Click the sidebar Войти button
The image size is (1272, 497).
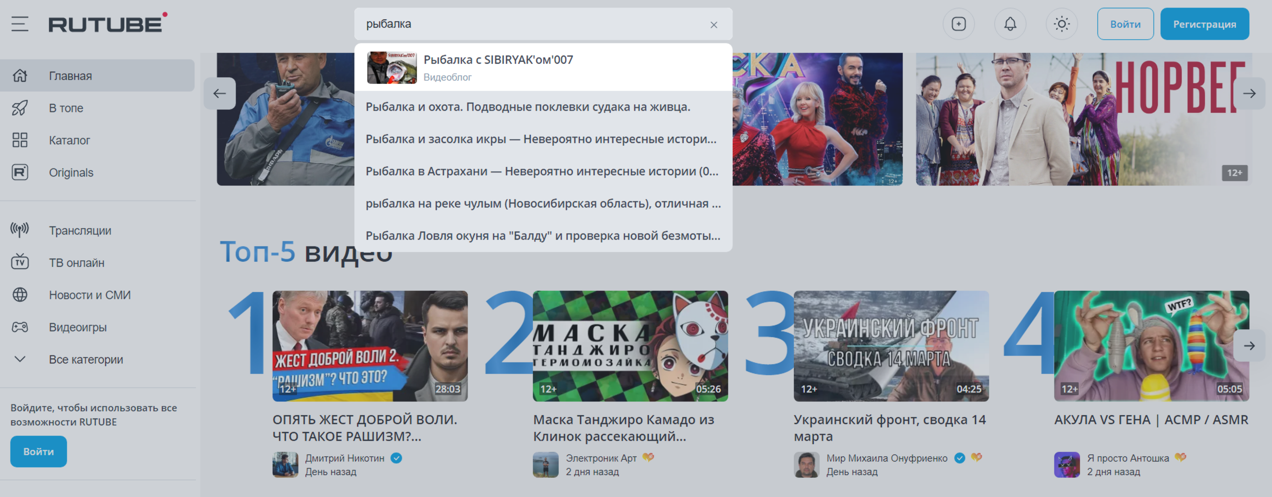point(39,451)
